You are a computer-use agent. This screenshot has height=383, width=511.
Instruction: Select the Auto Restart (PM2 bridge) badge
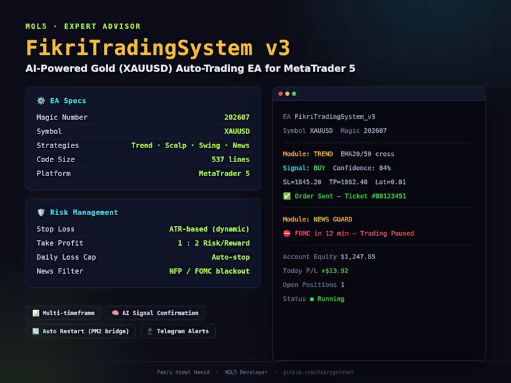tap(80, 331)
